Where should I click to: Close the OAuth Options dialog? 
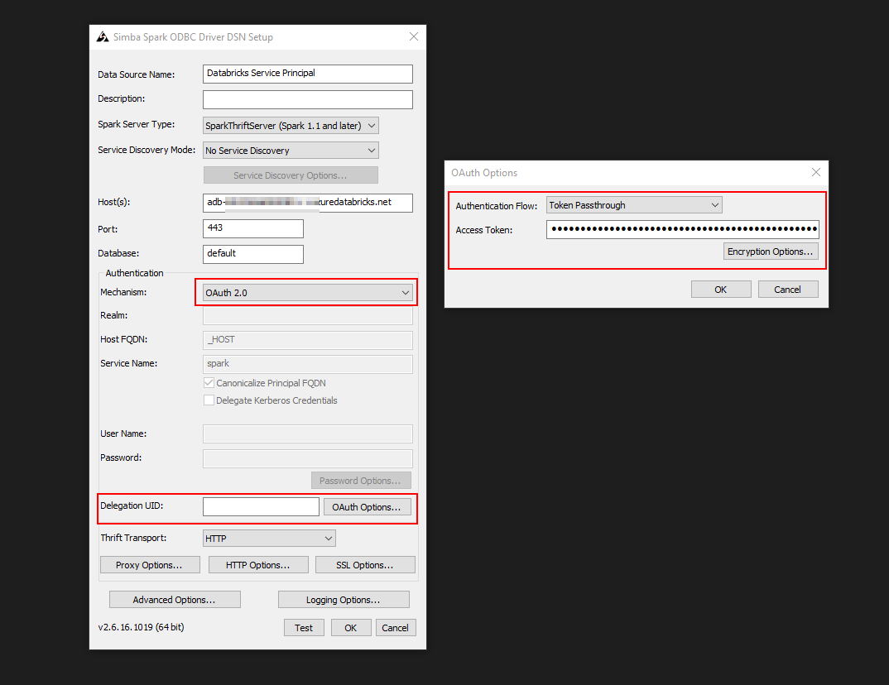(816, 172)
